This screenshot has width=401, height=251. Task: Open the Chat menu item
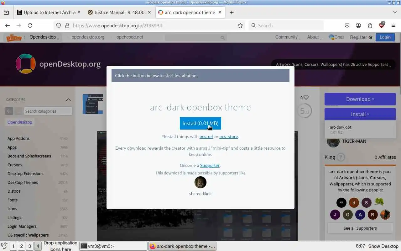click(336, 37)
